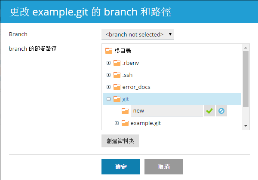
Task: Click the example.git folder icon
Action: coord(125,123)
